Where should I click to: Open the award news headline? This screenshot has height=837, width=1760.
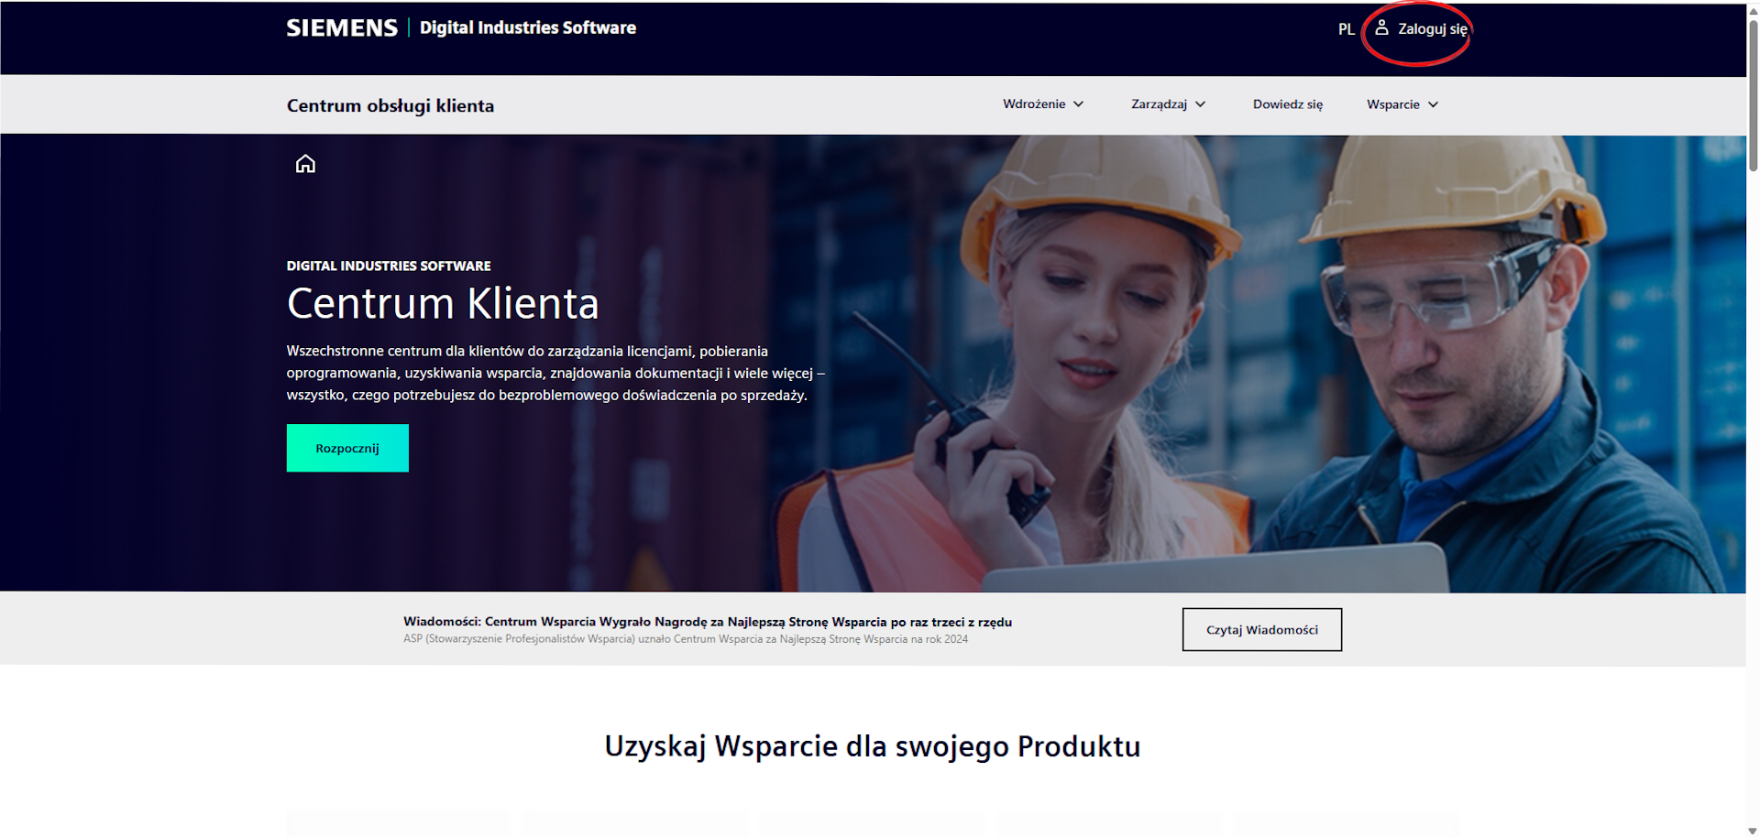708,622
